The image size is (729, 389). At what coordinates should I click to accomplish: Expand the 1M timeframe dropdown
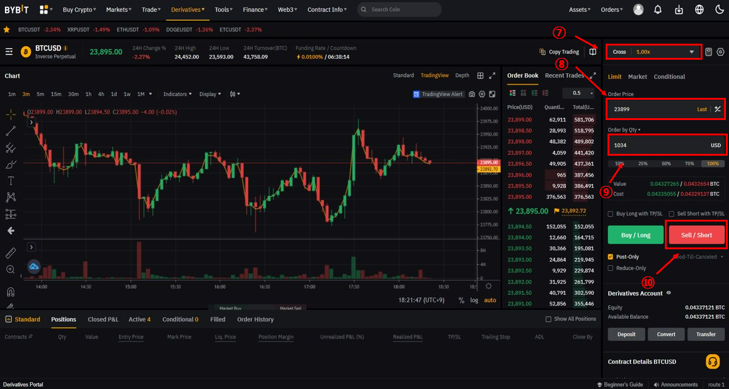(150, 94)
